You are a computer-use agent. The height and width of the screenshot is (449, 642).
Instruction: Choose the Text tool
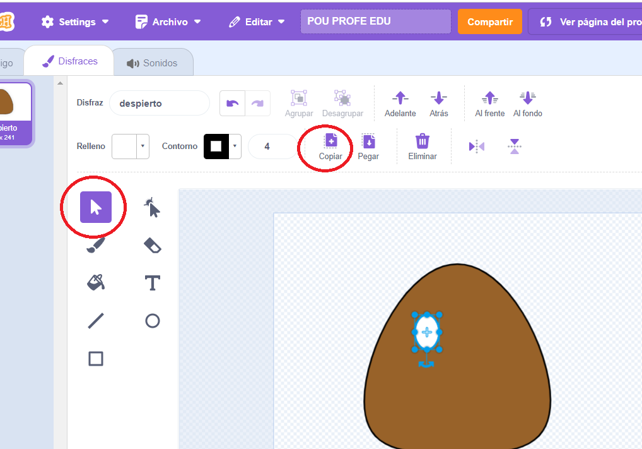152,283
